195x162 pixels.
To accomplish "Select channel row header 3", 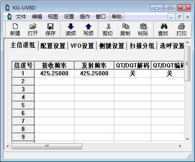I will [x=23, y=89].
